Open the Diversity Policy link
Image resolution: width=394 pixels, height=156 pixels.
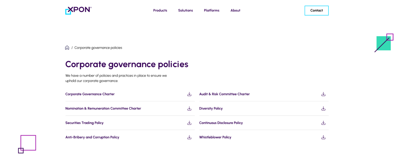tap(211, 108)
